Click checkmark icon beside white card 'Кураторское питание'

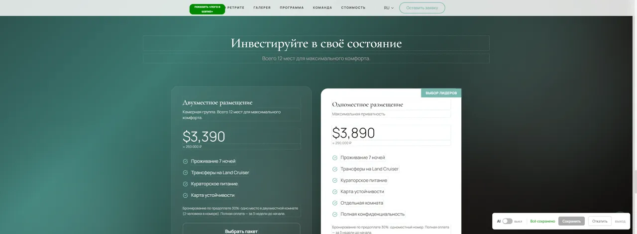pos(335,180)
